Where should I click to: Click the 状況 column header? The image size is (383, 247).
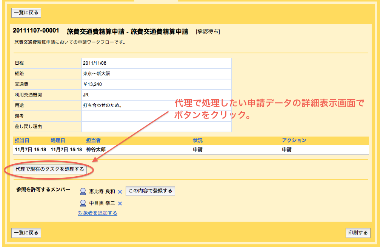198,140
